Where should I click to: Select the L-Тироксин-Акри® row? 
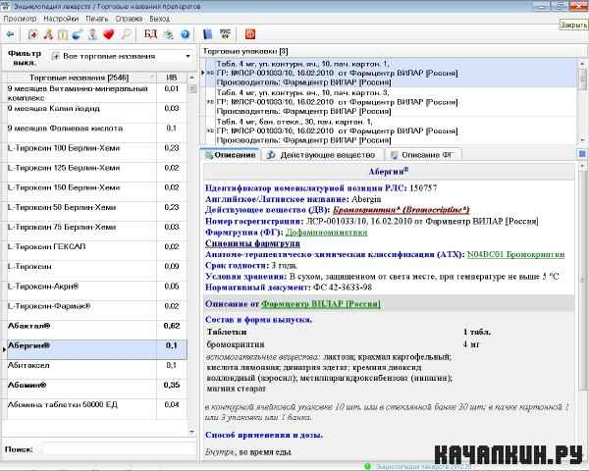96,290
